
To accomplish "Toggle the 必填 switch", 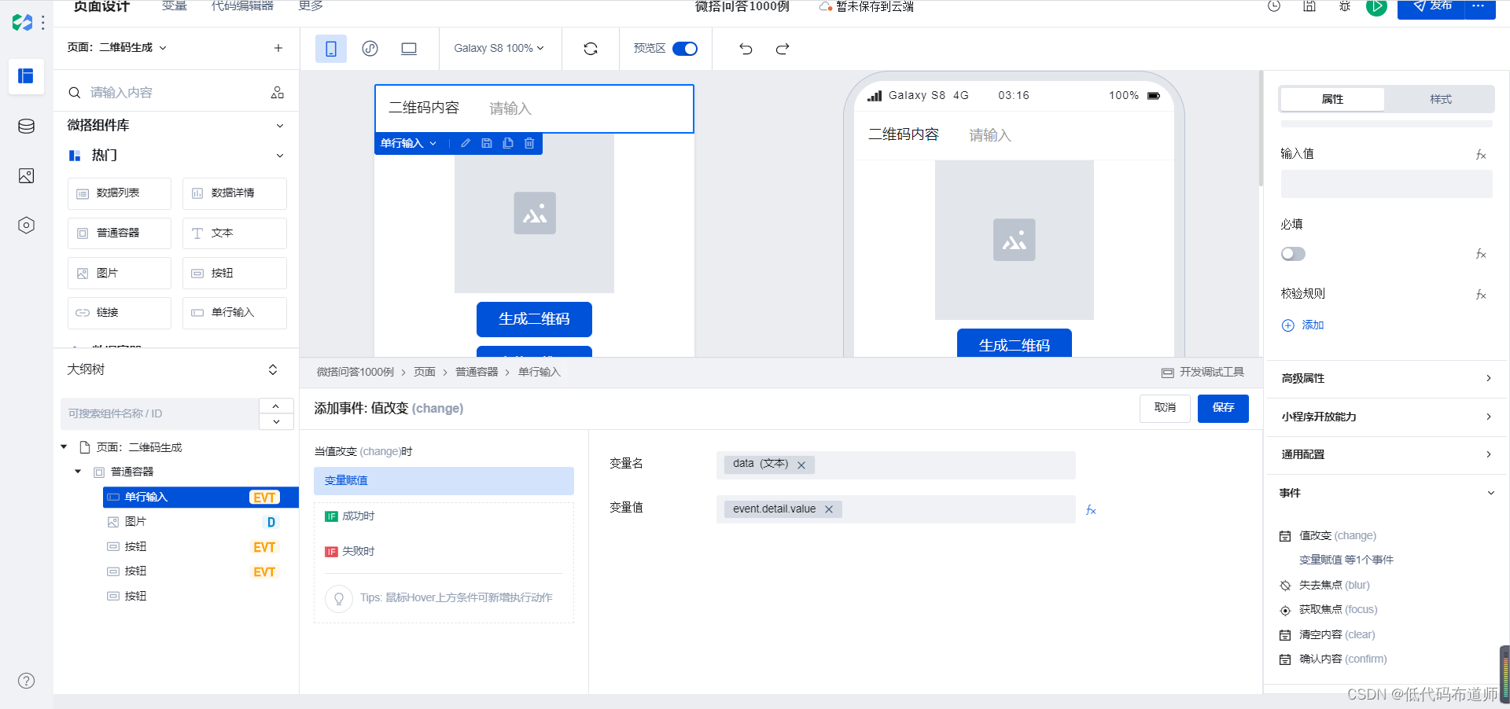I will click(1293, 254).
